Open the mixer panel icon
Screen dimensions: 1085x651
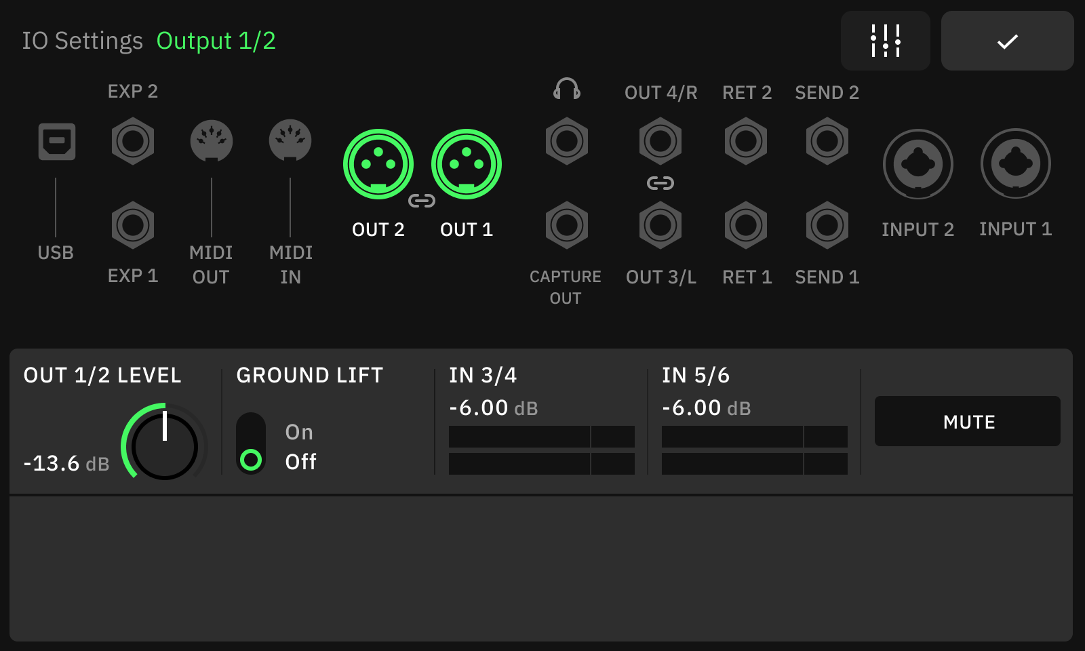[x=886, y=41]
